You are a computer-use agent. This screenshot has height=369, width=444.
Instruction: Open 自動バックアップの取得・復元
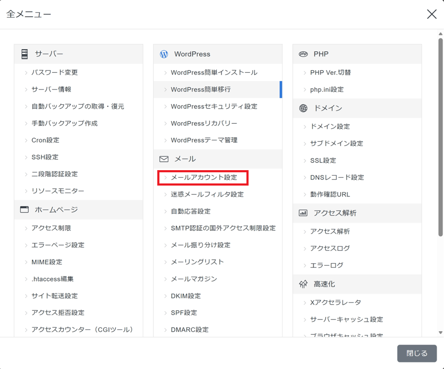(78, 106)
